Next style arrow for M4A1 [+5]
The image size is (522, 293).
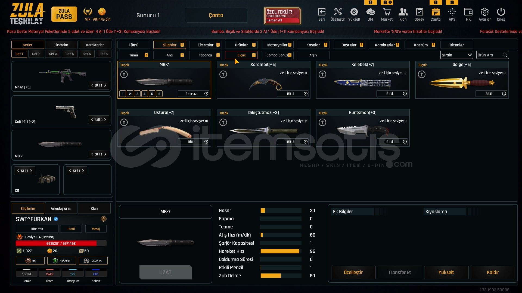coord(105,85)
